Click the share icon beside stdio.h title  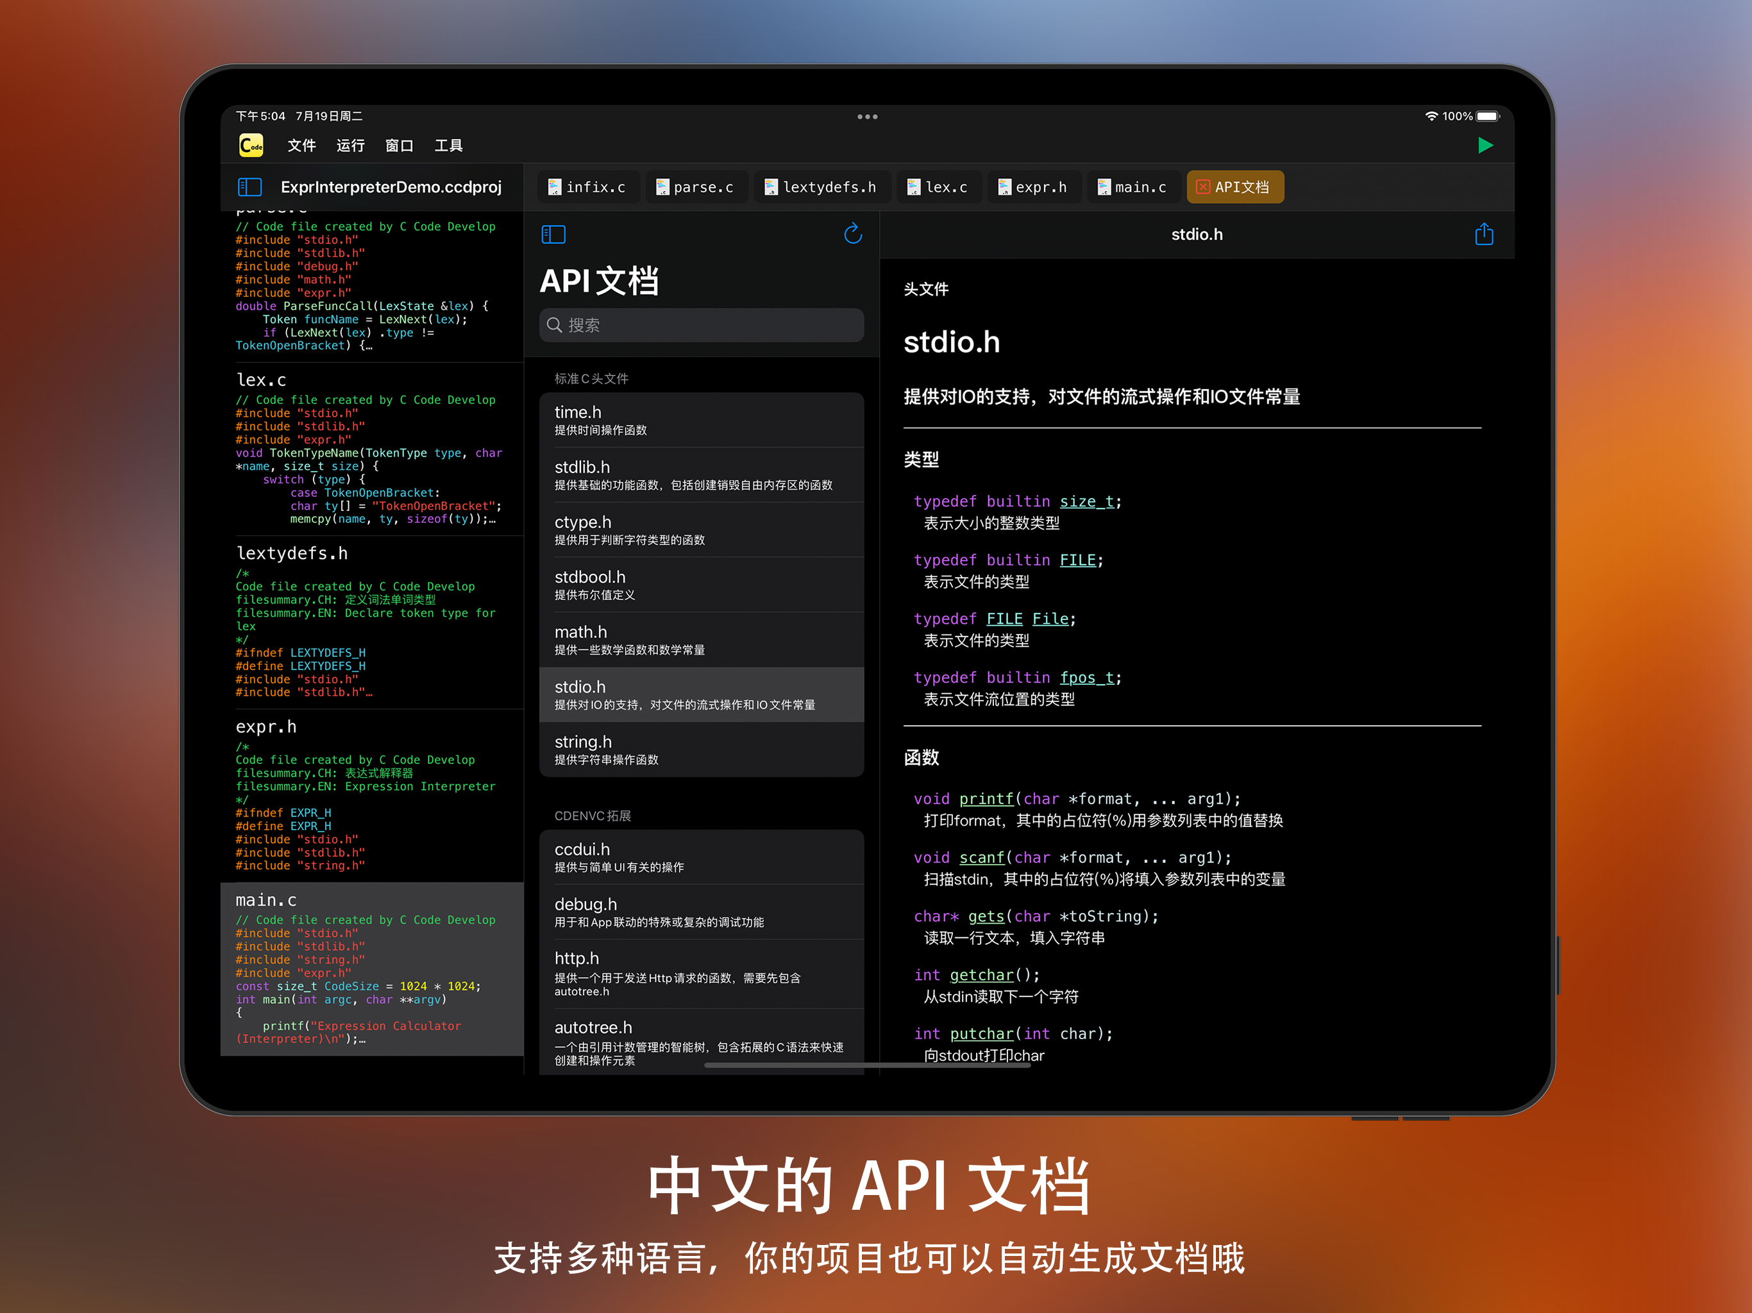[x=1483, y=235]
